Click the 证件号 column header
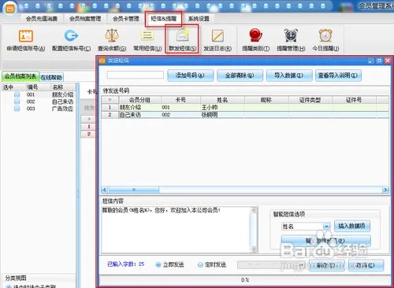The width and height of the screenshot is (394, 288). 354,100
